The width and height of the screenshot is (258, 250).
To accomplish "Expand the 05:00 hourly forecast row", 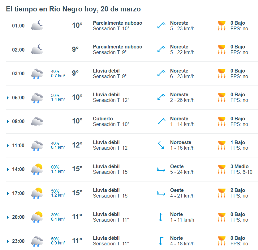I will tap(8, 98).
